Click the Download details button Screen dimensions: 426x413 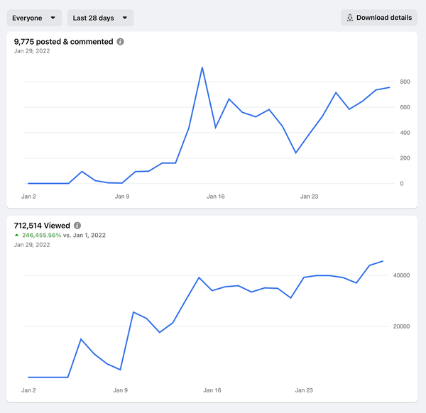click(379, 18)
